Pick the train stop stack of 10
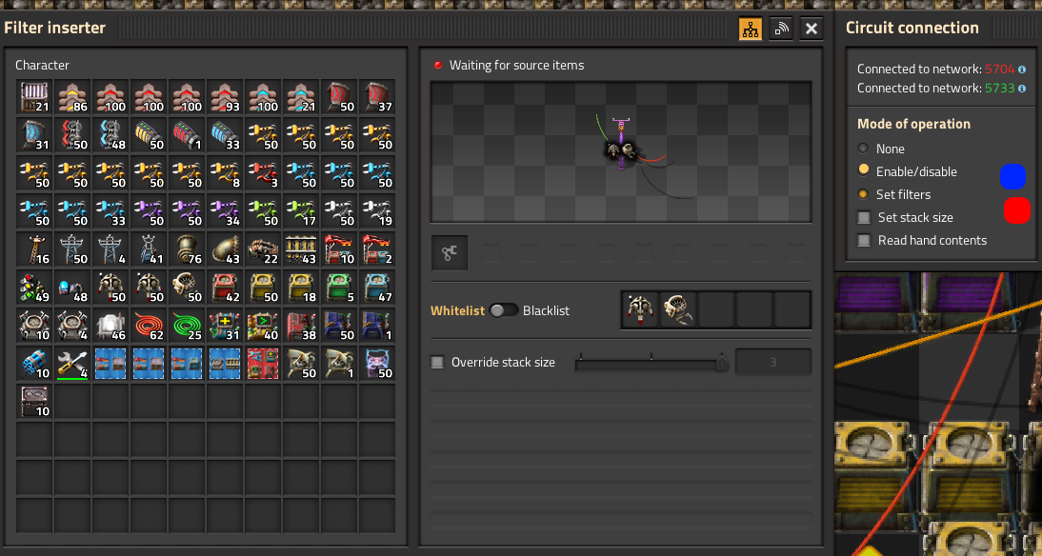This screenshot has height=556, width=1042. [339, 249]
